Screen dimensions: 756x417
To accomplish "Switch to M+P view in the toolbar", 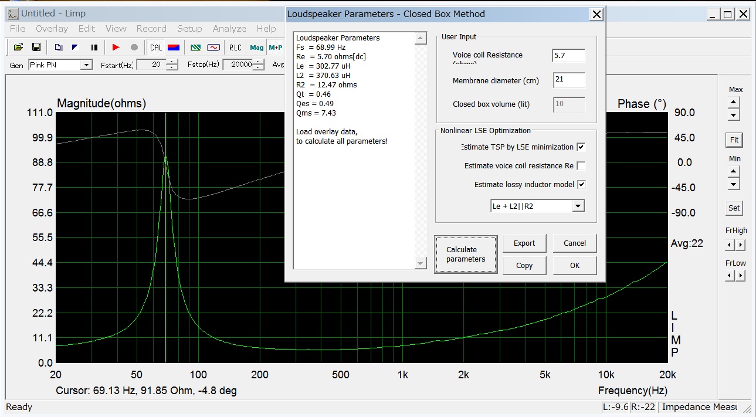I will 275,47.
